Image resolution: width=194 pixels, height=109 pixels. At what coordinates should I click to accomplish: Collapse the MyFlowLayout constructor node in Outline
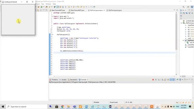pyautogui.click(x=183, y=40)
